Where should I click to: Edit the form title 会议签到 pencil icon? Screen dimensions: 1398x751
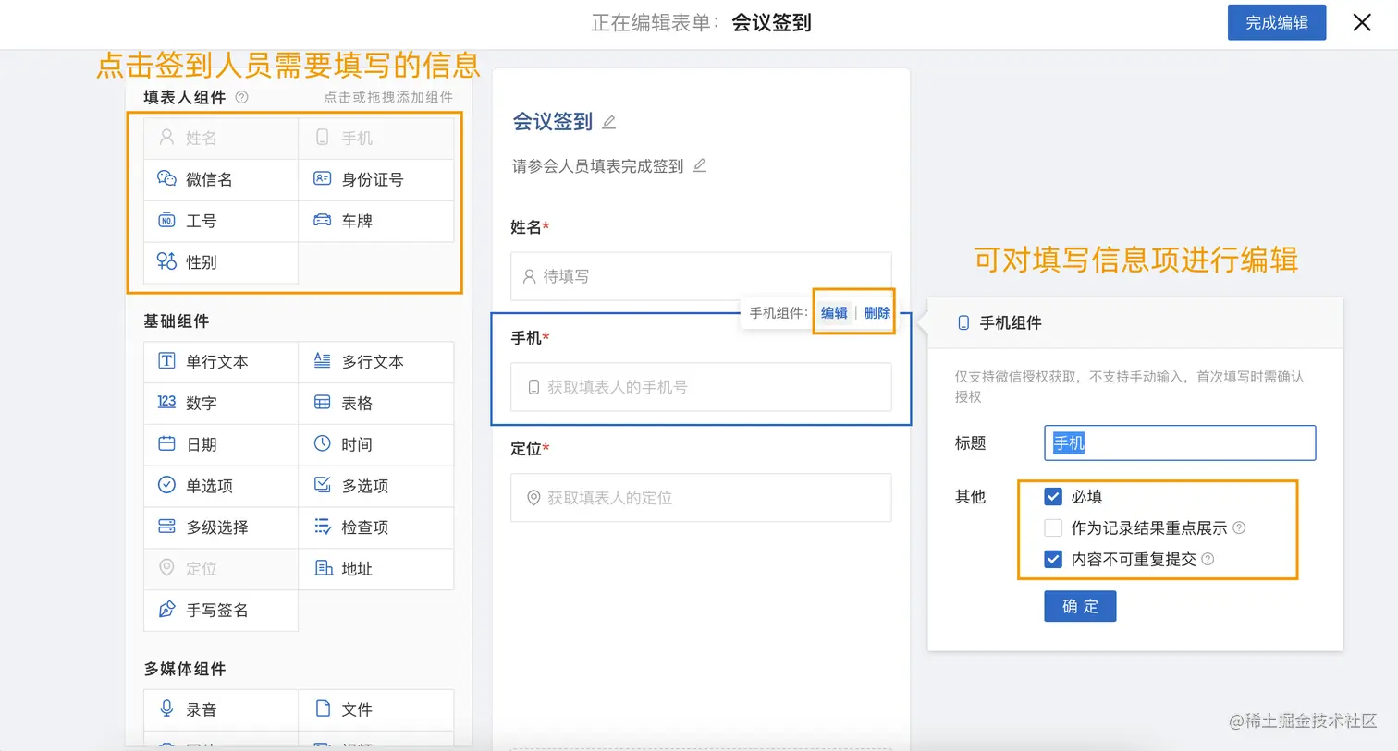tap(609, 122)
